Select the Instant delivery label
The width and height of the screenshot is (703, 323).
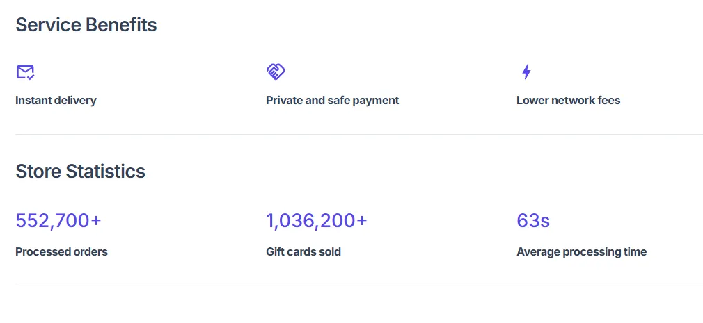[x=56, y=100]
